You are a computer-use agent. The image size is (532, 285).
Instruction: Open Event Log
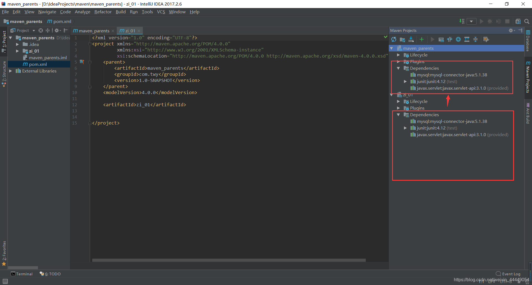[508, 274]
